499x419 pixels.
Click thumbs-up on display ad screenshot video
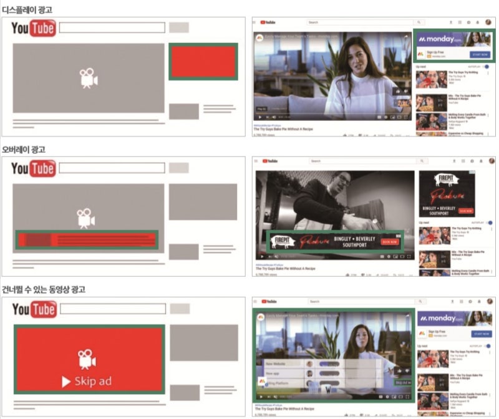coord(398,91)
